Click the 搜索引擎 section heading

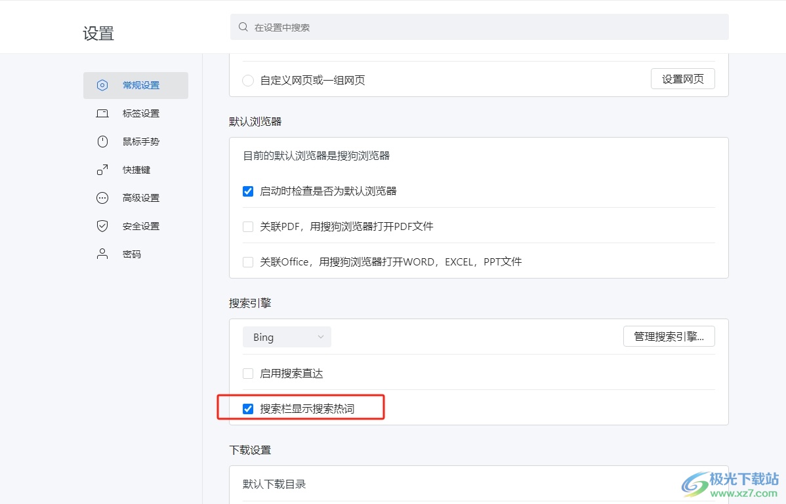(250, 303)
